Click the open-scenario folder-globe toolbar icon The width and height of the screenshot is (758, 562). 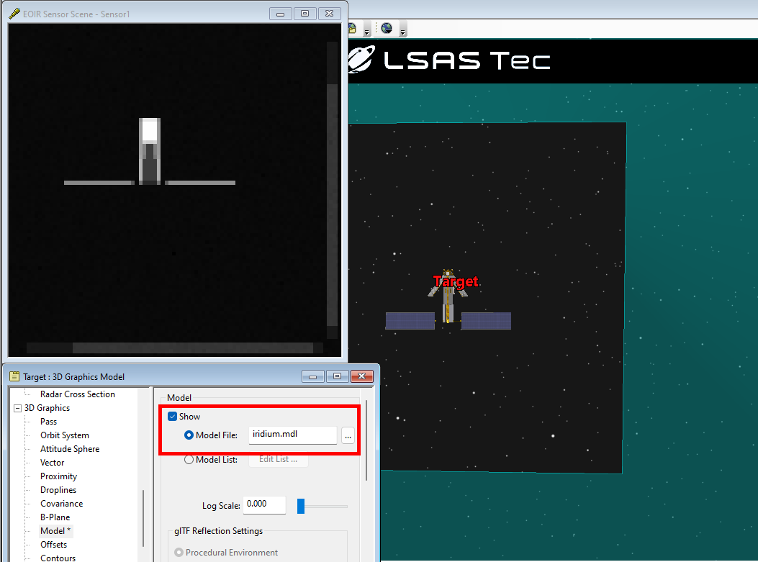click(x=352, y=27)
